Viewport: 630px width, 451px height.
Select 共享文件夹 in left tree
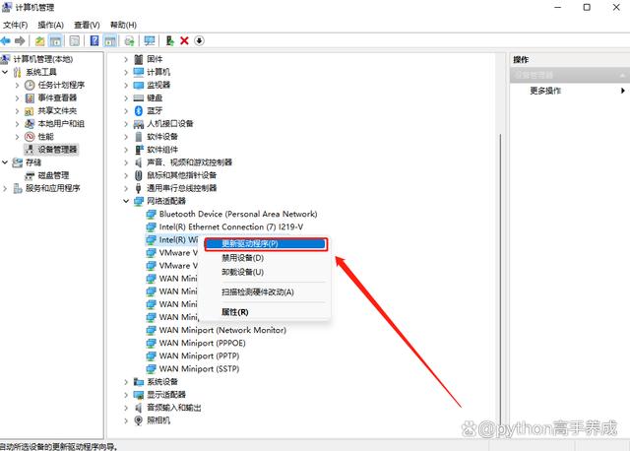(57, 110)
